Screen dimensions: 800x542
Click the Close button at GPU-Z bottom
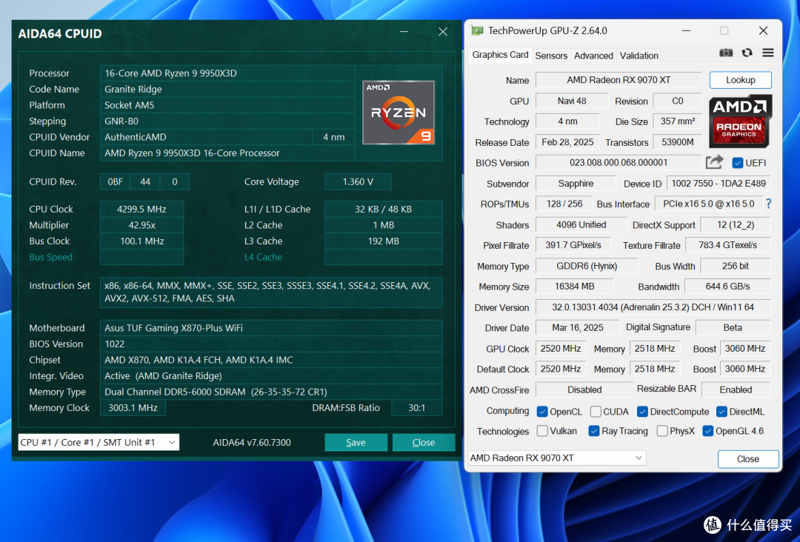pos(748,459)
